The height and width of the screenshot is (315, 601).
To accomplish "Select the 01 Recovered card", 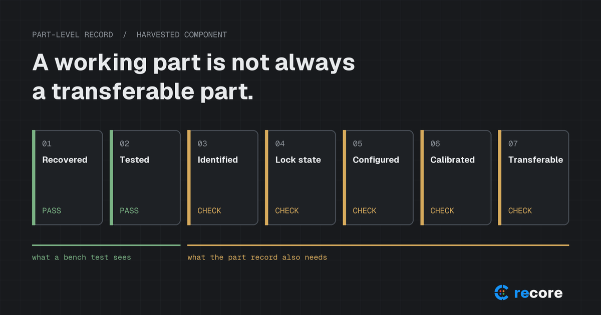I will (68, 177).
